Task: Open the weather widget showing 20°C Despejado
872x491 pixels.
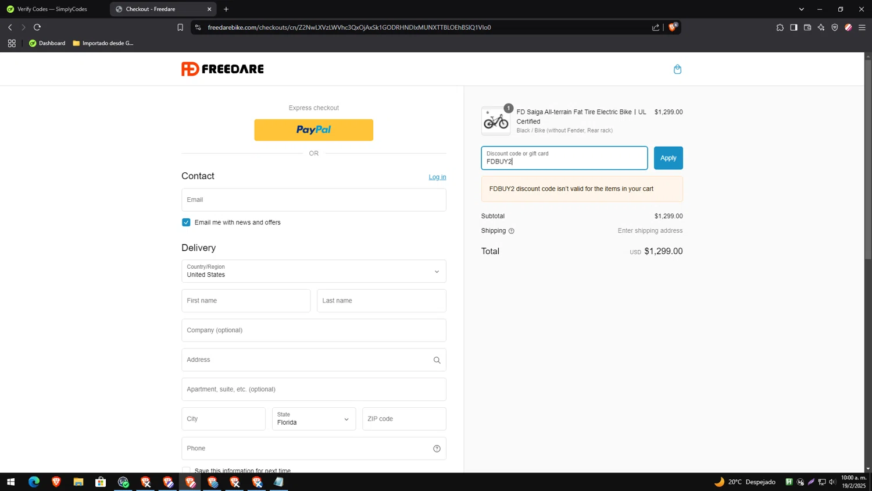Action: (745, 482)
